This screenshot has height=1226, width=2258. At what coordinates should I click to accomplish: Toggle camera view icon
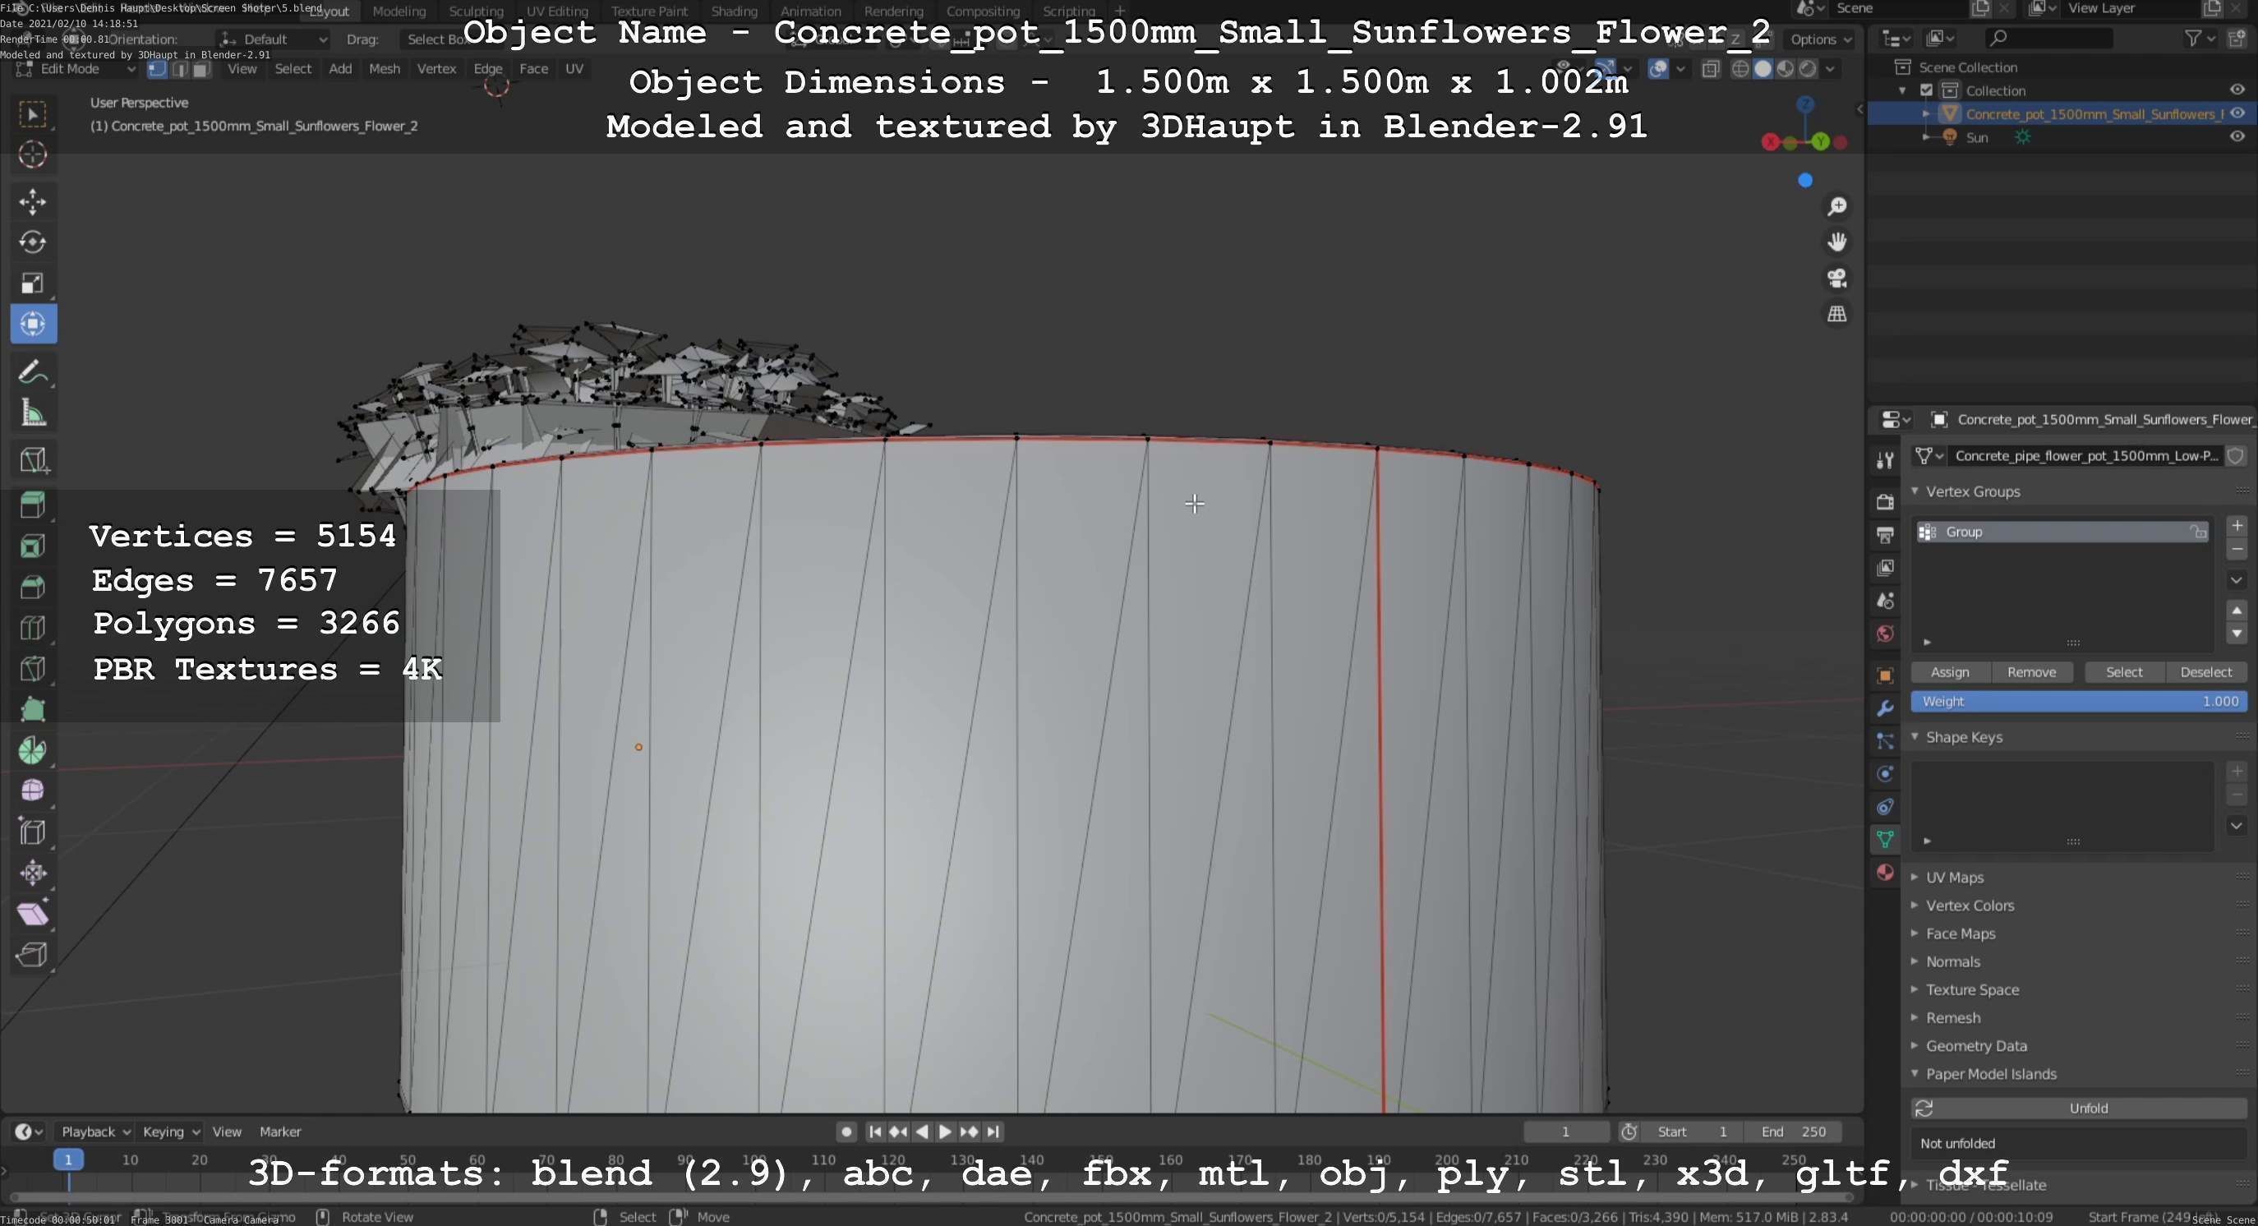tap(1836, 278)
